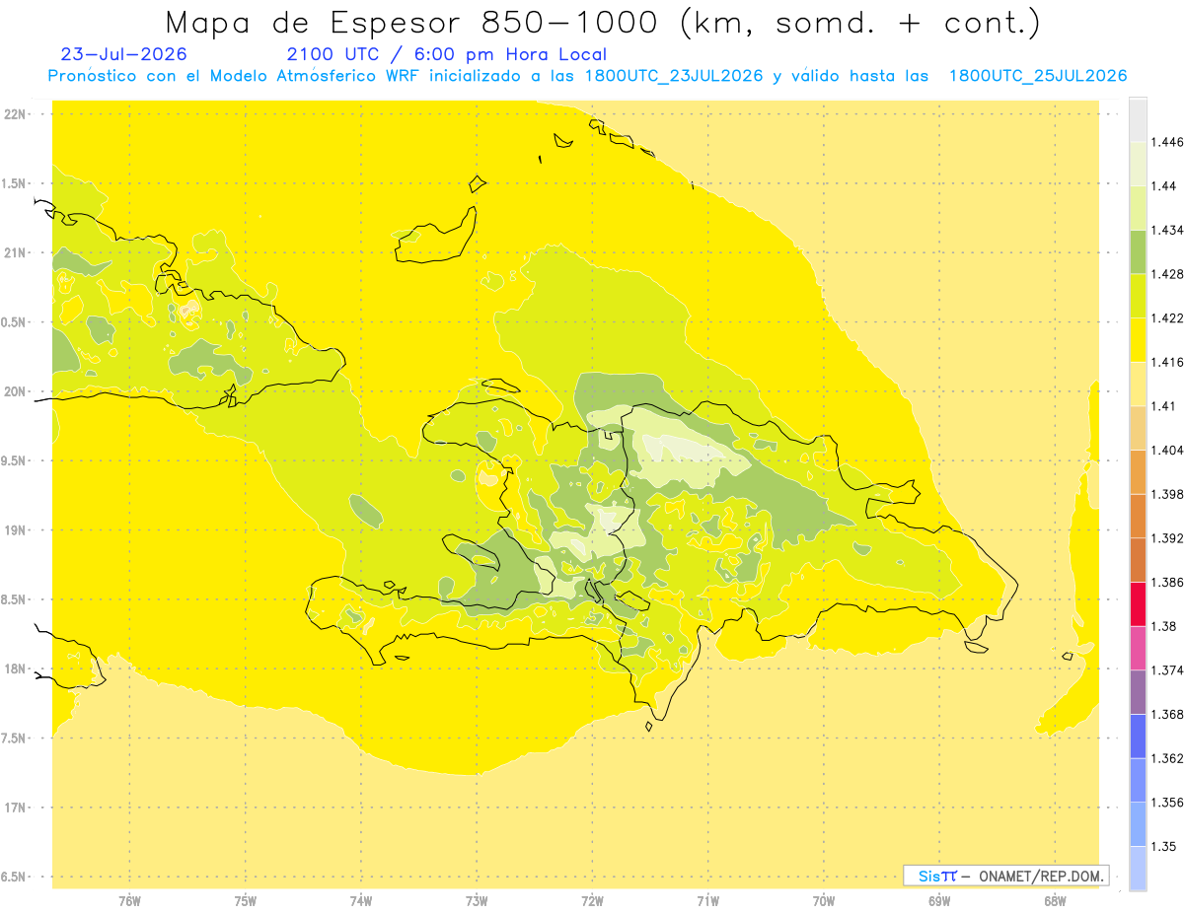This screenshot has width=1184, height=914.
Task: Click the legend value '1.41'
Action: [x=1164, y=406]
